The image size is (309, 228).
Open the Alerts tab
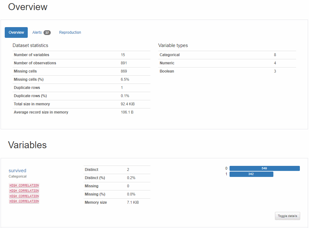[41, 32]
